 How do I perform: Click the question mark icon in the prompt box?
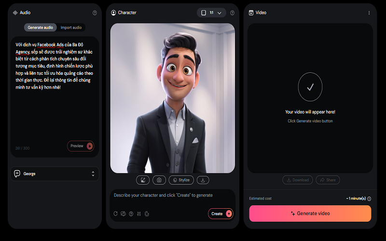(x=131, y=214)
